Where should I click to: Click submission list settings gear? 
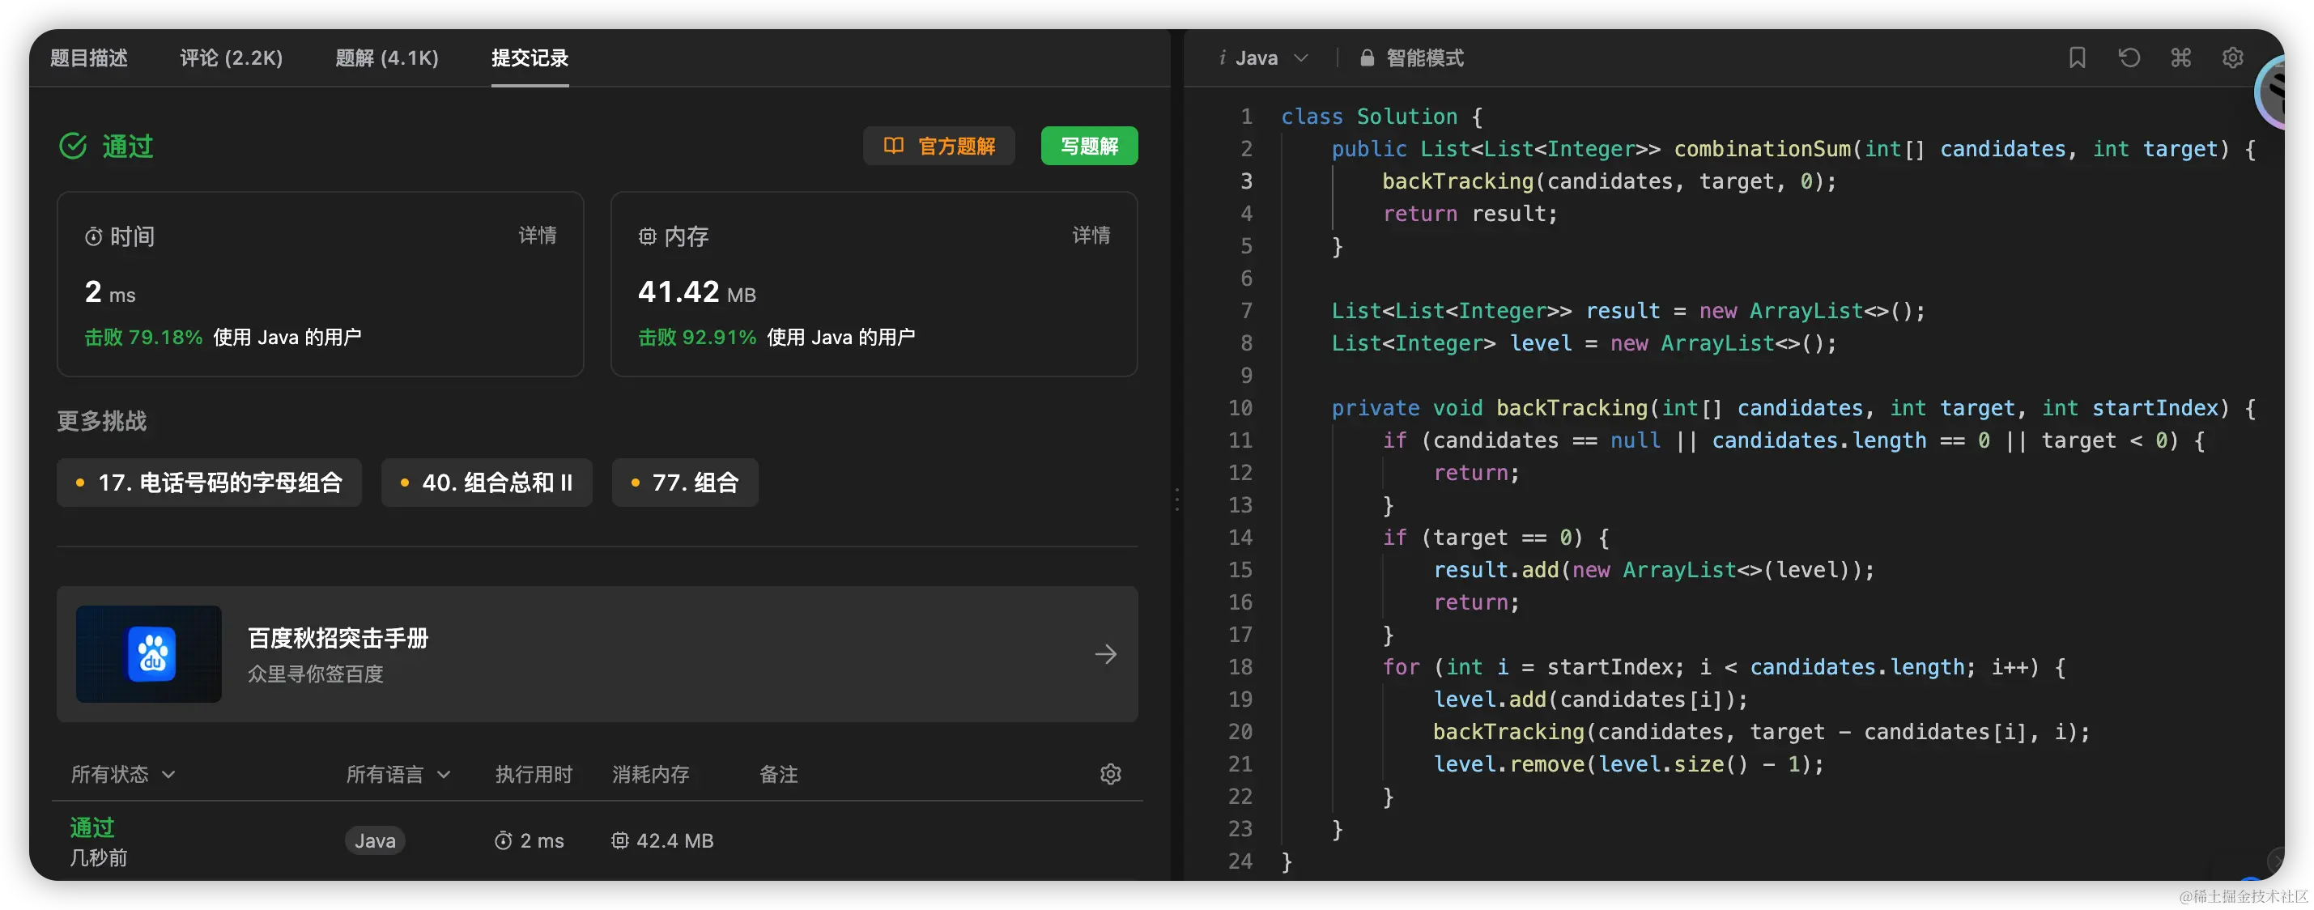[1110, 774]
